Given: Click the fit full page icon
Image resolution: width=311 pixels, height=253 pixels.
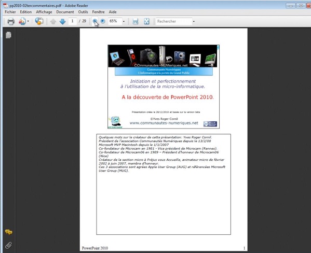Looking at the screenshot, I should pyautogui.click(x=146, y=21).
